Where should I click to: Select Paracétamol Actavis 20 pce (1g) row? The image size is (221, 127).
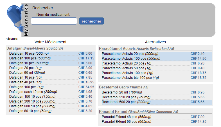(x=157, y=63)
